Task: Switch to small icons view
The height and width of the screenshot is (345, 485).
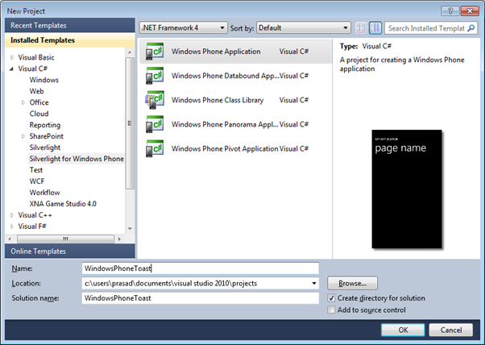Action: (x=361, y=28)
